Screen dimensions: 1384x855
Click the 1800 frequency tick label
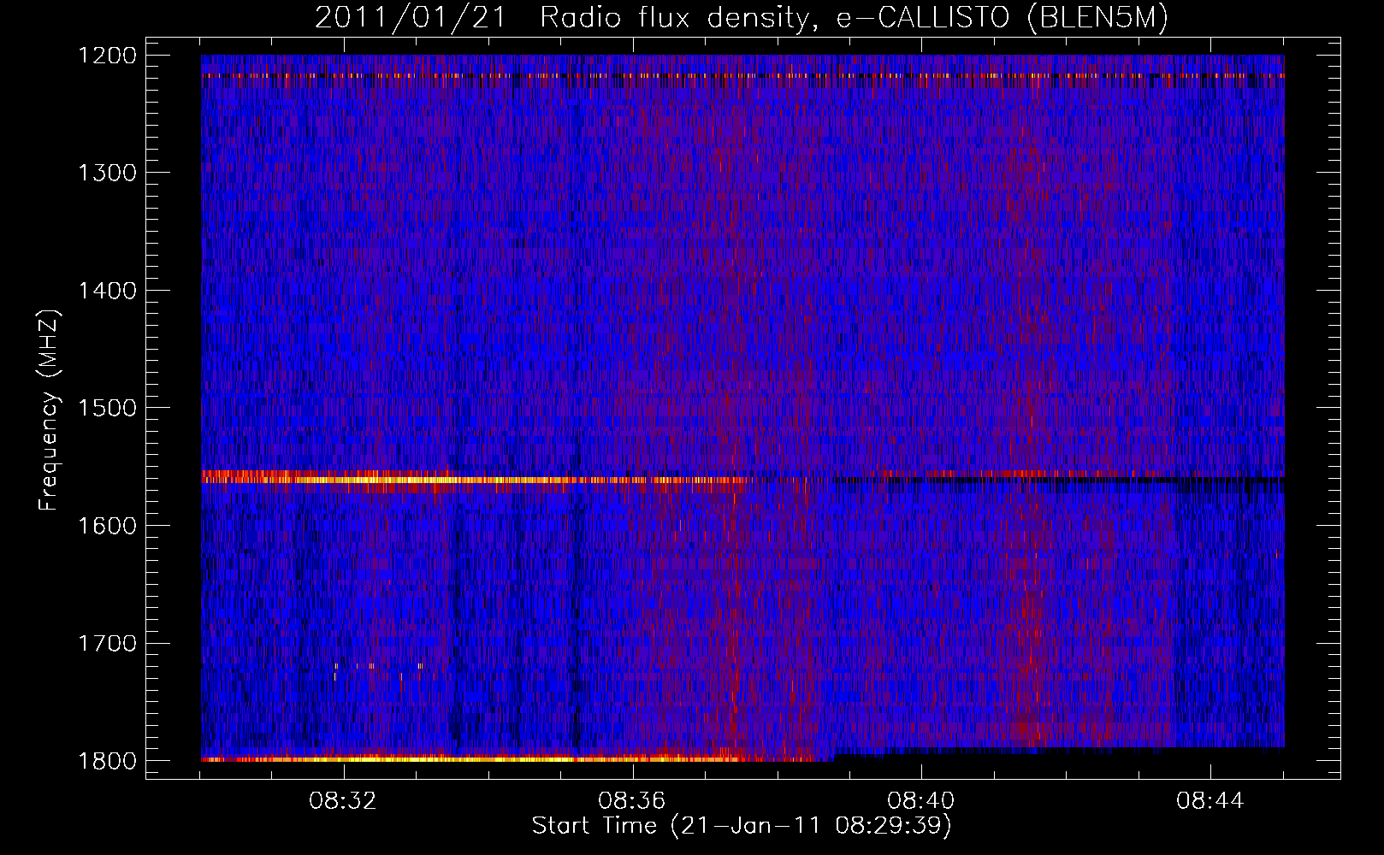[108, 761]
